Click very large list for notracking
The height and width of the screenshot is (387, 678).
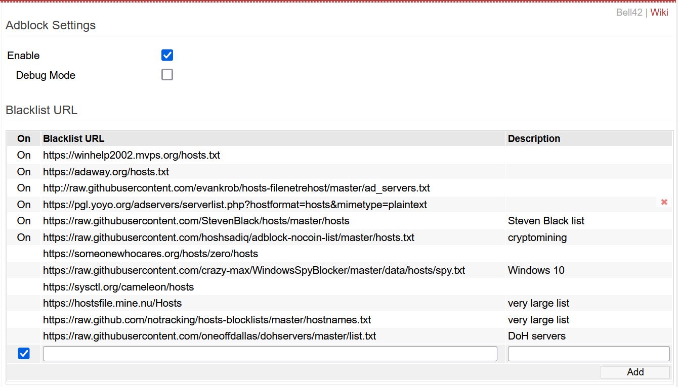click(538, 320)
